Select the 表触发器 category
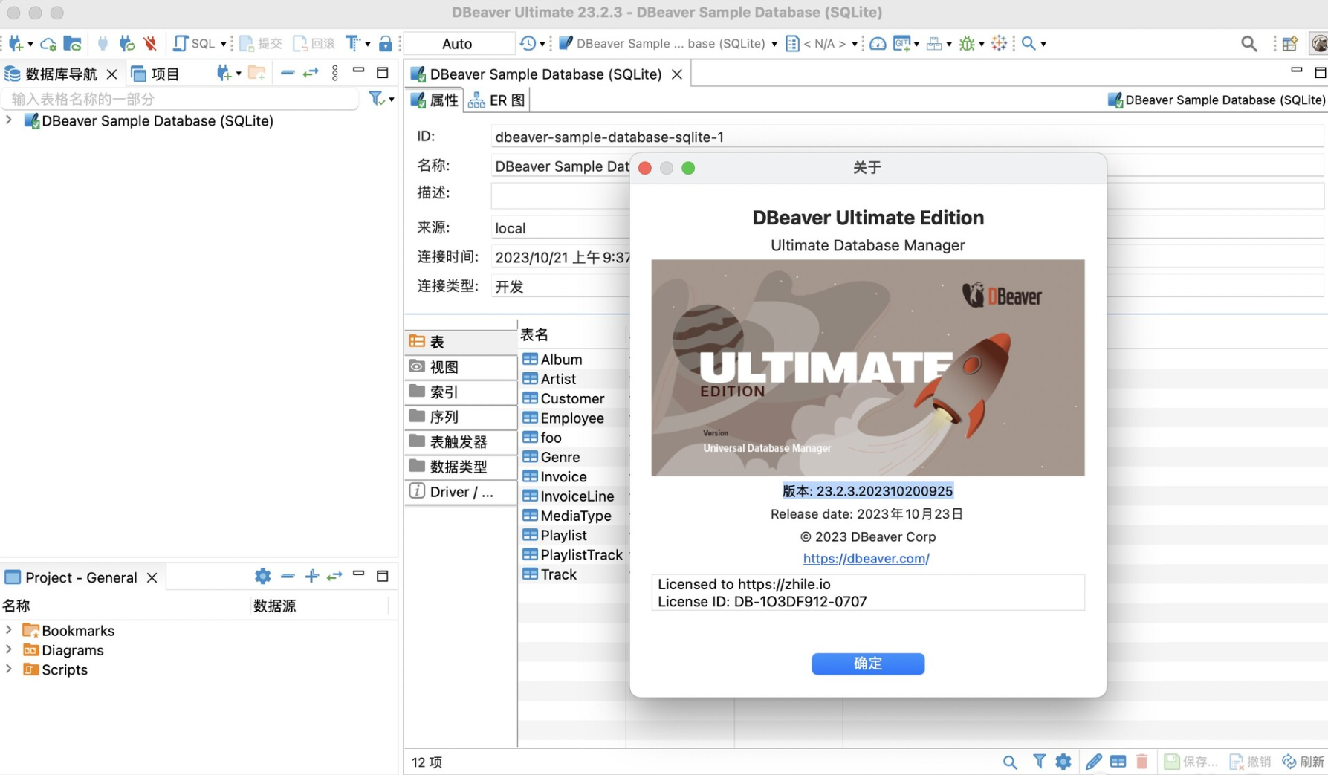Viewport: 1328px width, 775px height. click(461, 441)
